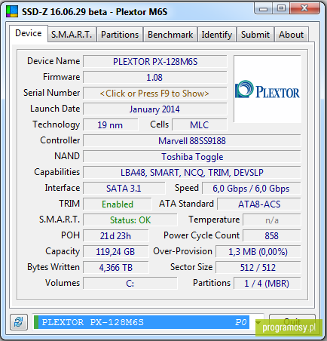Image resolution: width=327 pixels, height=341 pixels.
Task: Click the Power Cycle Count label
Action: (201, 235)
